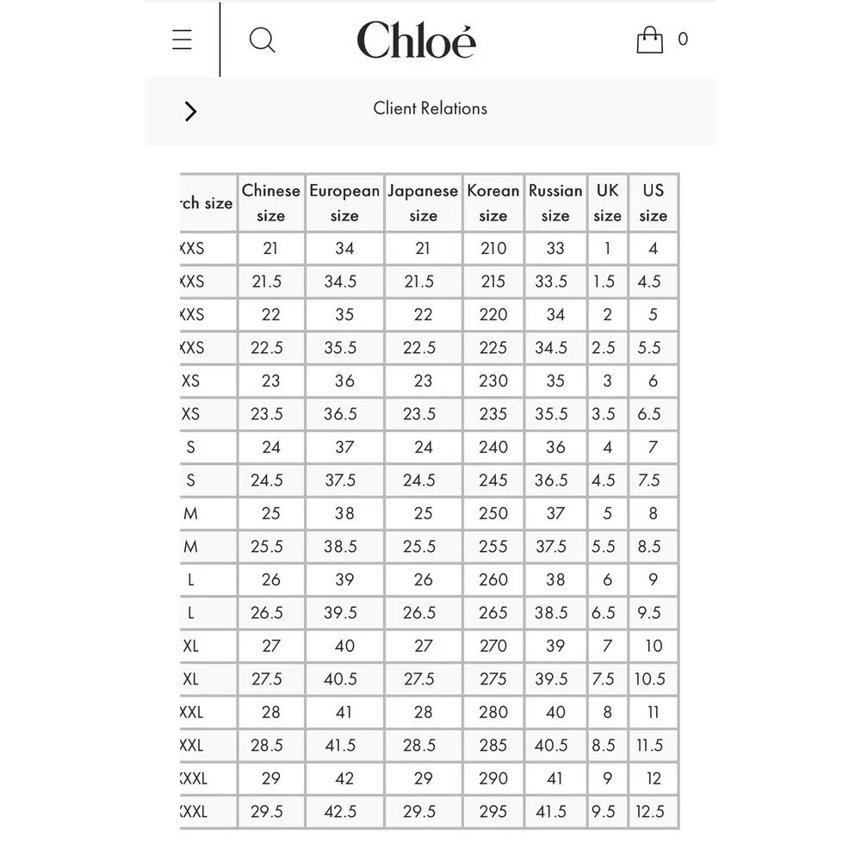Select European size 42.5 cell

(344, 811)
